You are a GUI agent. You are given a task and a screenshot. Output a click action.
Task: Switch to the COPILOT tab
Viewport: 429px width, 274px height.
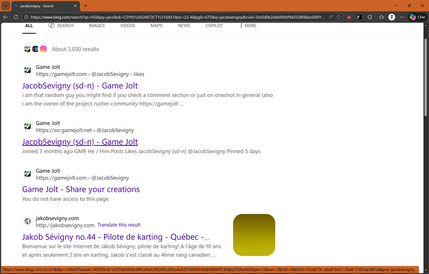pos(214,26)
